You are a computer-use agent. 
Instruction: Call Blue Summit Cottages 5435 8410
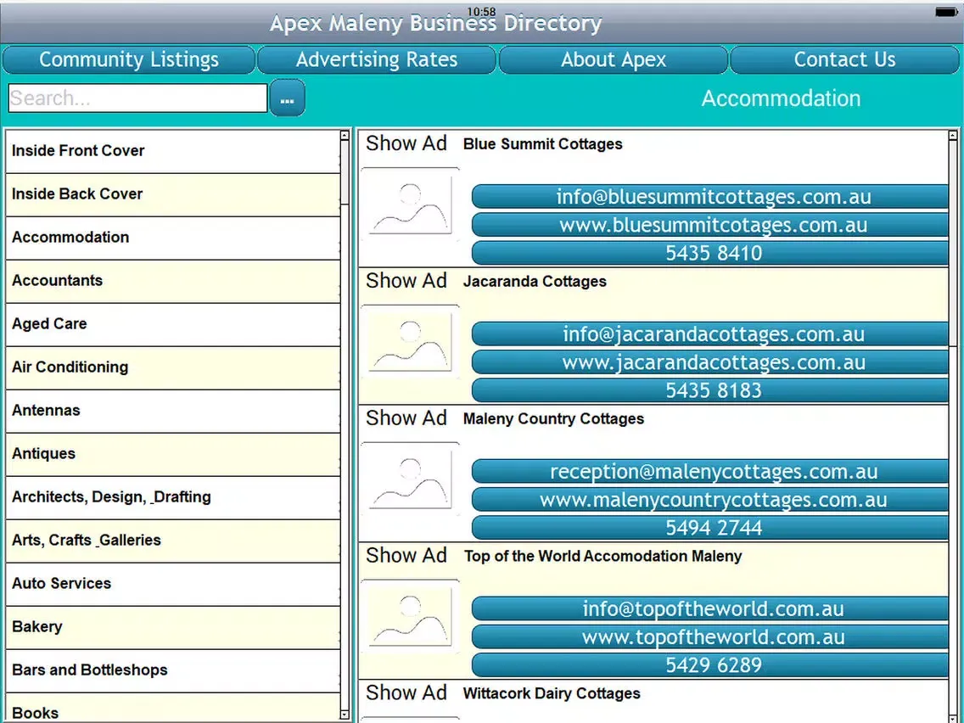(710, 253)
